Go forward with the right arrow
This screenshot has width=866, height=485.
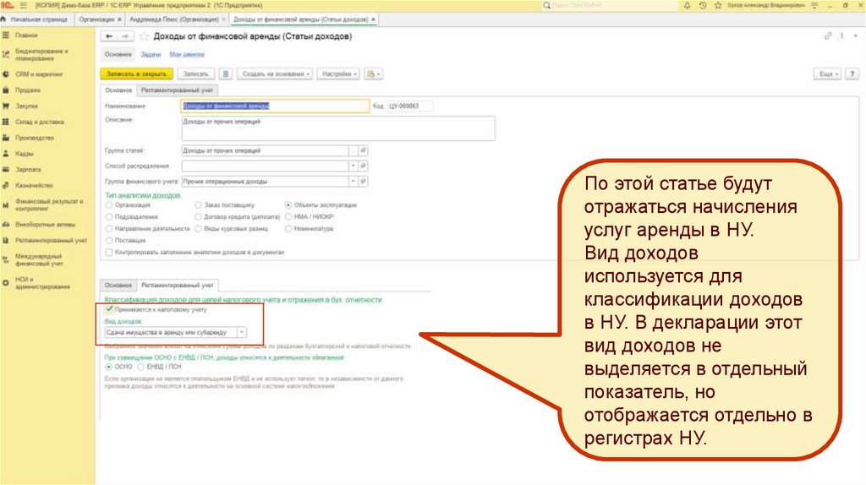(125, 36)
